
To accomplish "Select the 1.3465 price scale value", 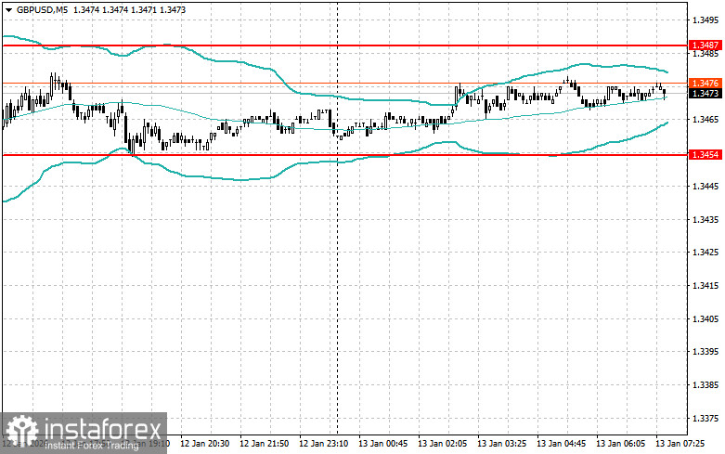I will (706, 120).
